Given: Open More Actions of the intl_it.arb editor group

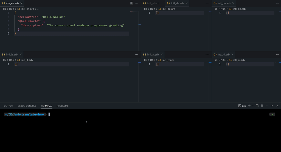Looking at the screenshot, I should point(137,55).
